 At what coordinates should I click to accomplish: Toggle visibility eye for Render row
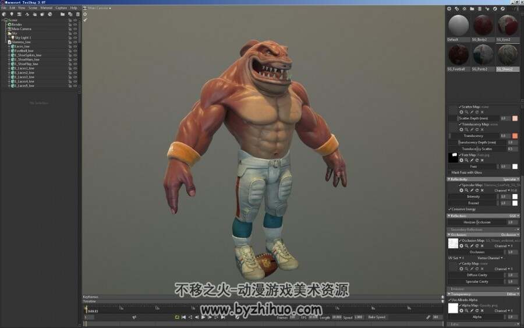pyautogui.click(x=75, y=24)
